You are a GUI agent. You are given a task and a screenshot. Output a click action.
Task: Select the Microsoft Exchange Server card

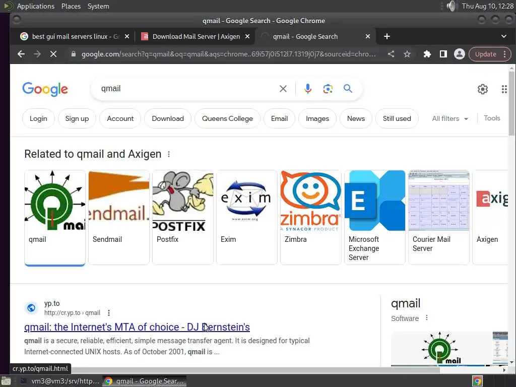(x=375, y=218)
